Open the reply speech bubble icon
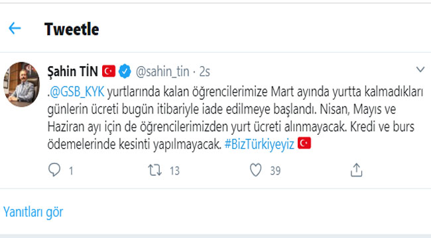Viewport: 431px width, 238px height. [x=54, y=170]
